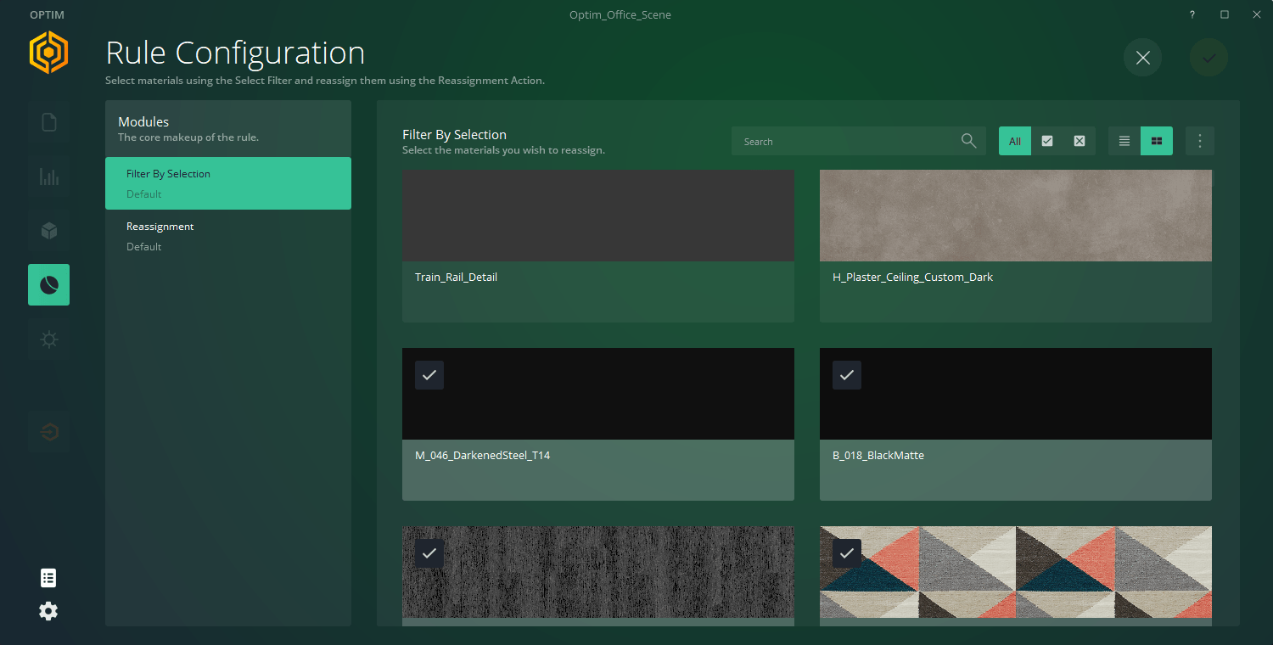
Task: Open the scene document panel in sidebar
Action: pos(48,121)
